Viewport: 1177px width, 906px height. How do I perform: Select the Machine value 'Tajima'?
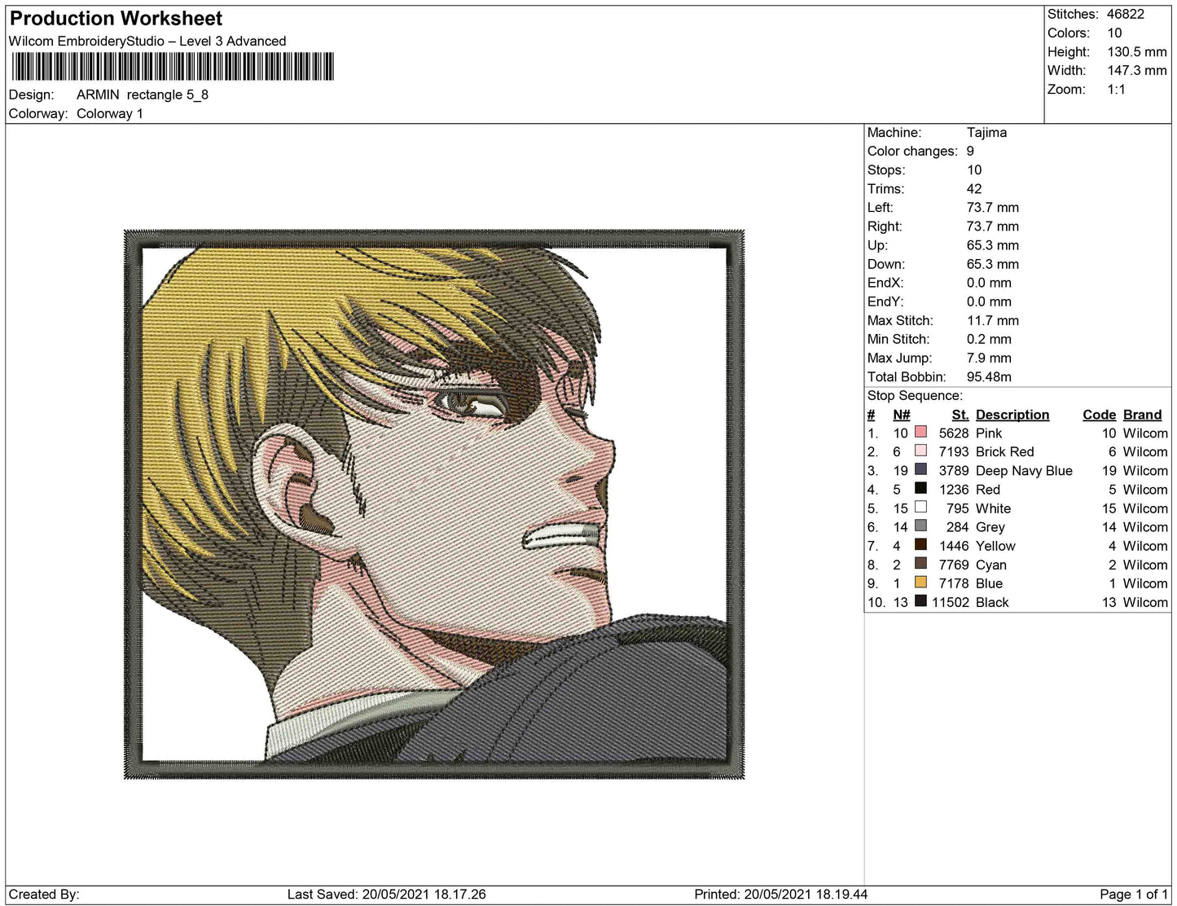tap(987, 132)
